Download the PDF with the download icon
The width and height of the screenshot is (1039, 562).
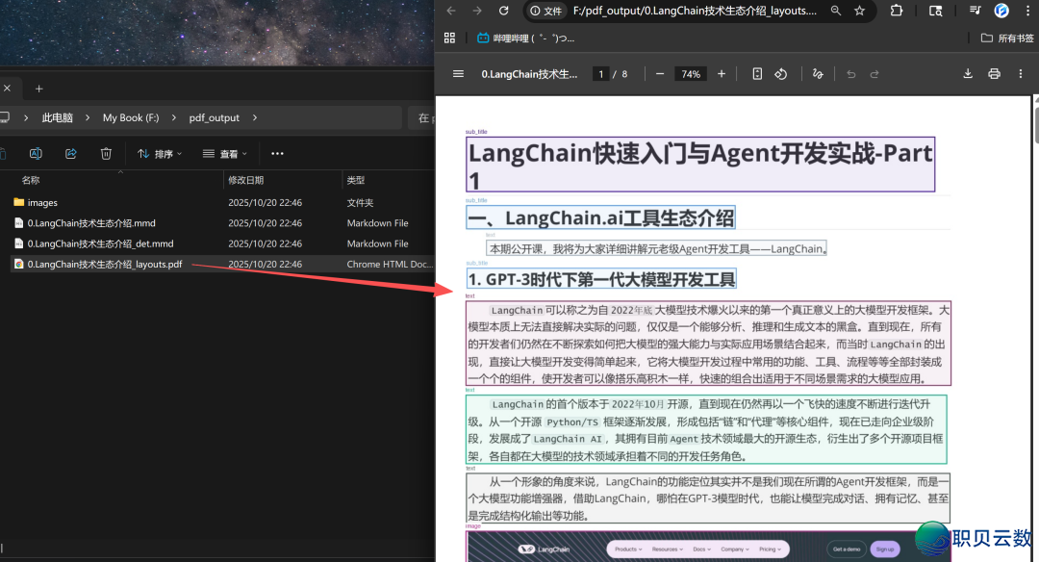pyautogui.click(x=969, y=73)
